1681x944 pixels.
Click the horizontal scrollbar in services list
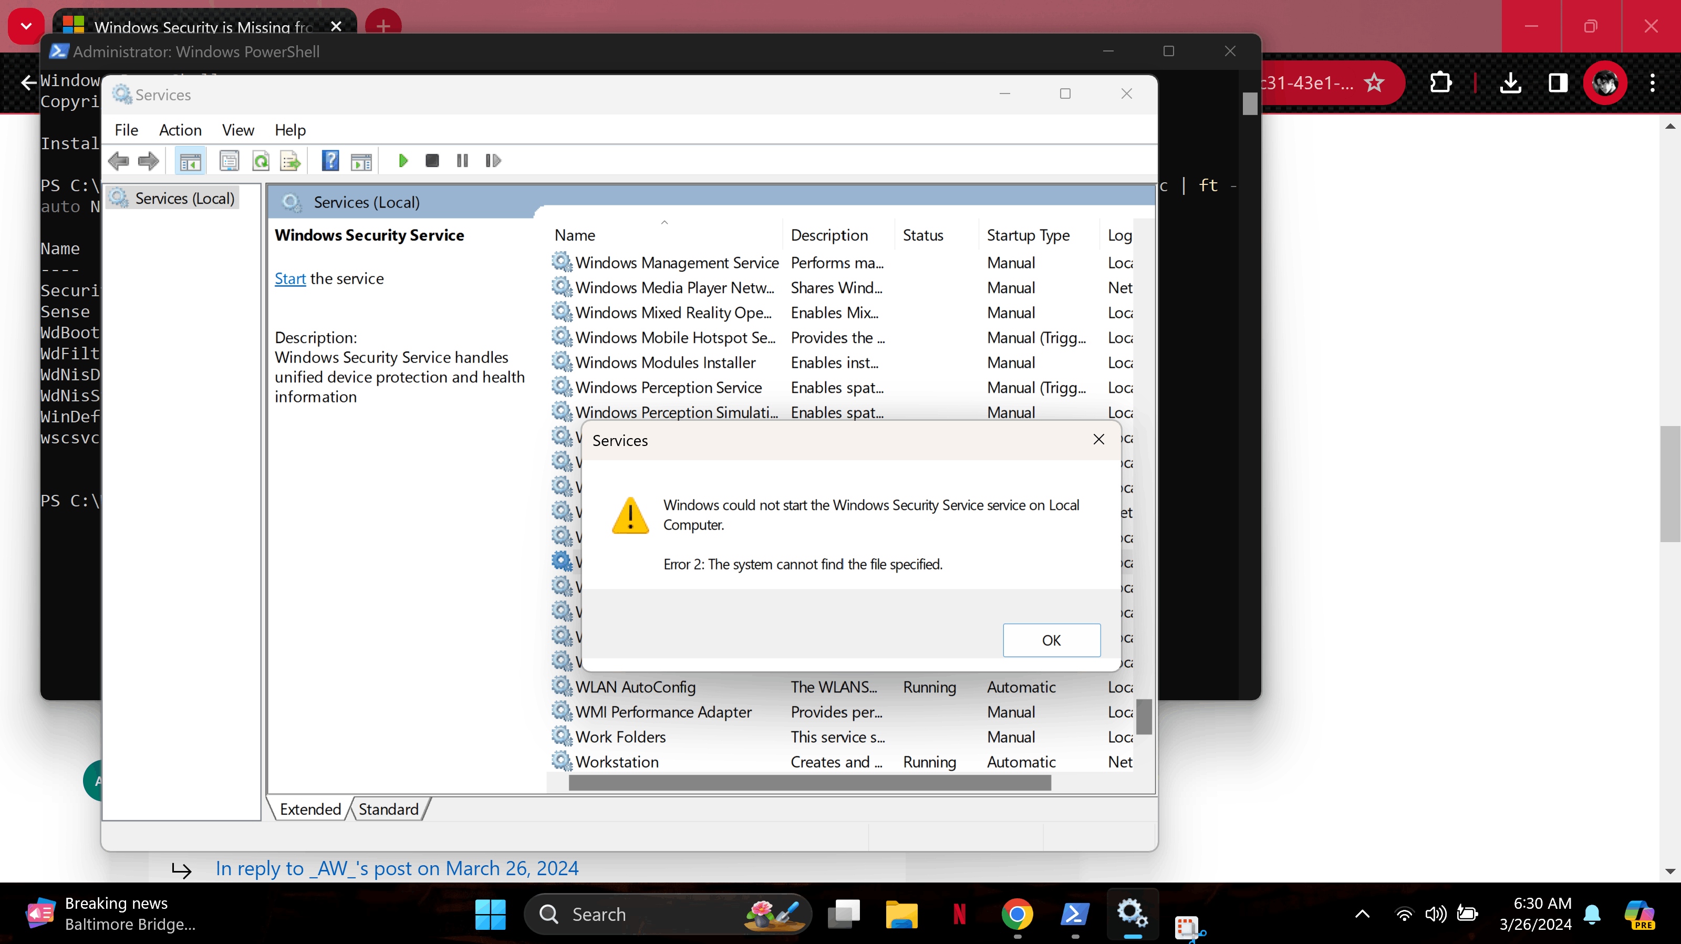809,782
